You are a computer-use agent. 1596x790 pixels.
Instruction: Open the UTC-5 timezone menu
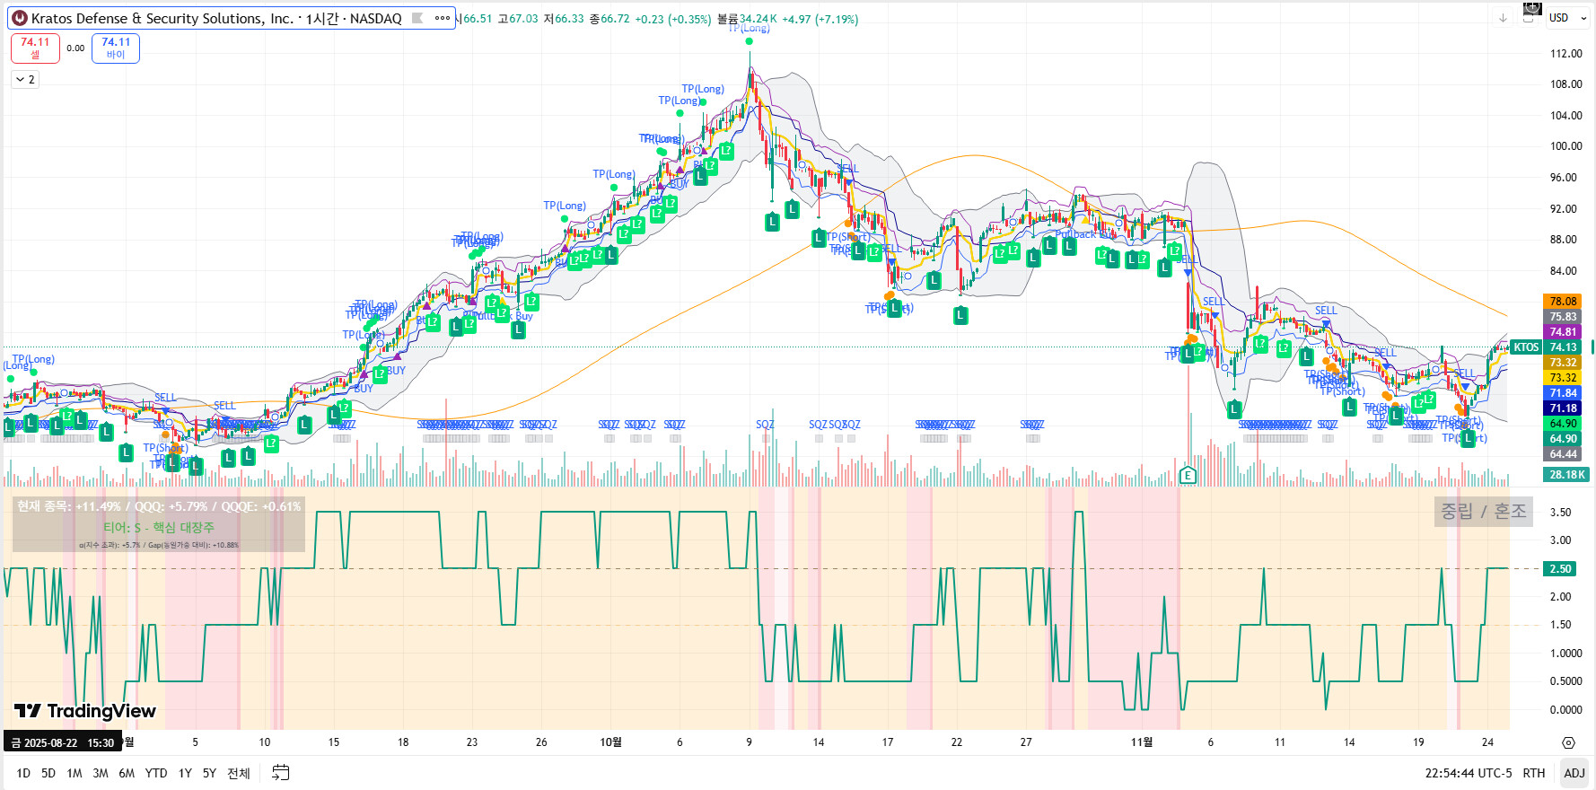[1469, 773]
